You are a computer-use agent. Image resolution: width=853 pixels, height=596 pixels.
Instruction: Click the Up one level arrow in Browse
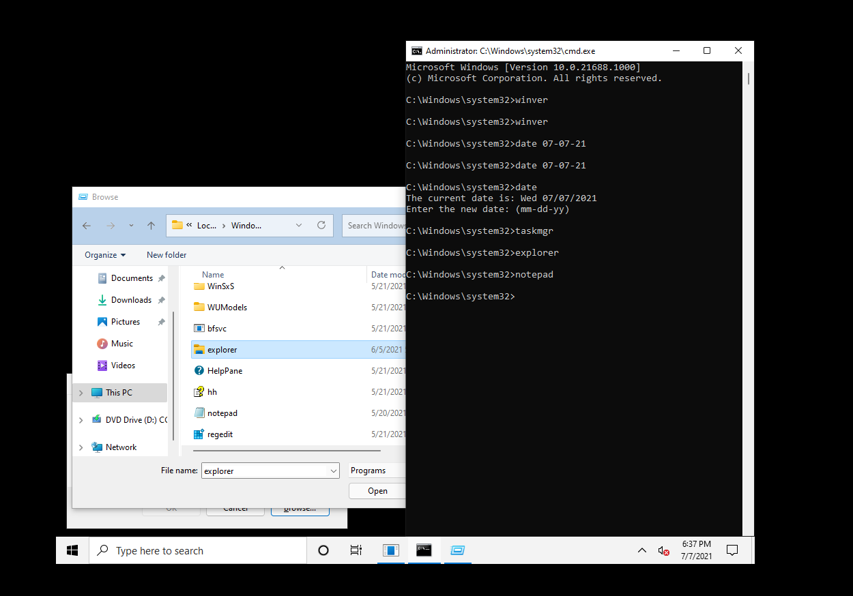(x=151, y=226)
